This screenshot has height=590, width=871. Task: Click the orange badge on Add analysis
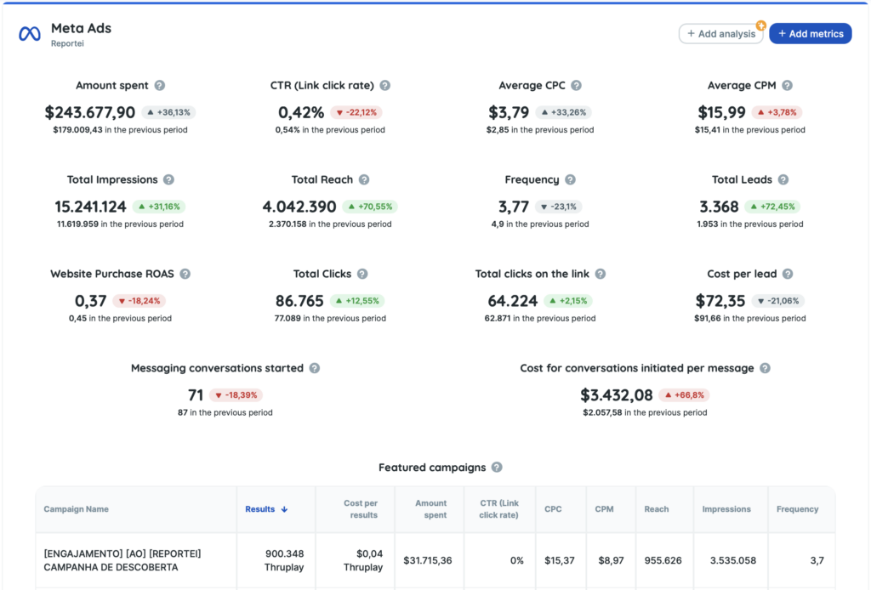click(x=760, y=25)
